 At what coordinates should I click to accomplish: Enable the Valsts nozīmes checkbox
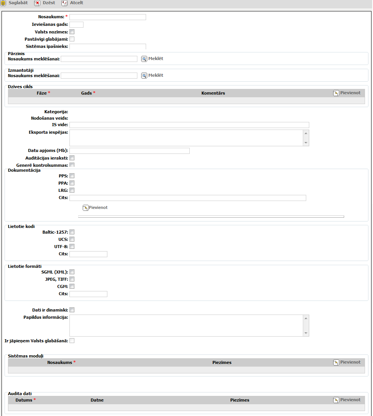(72, 32)
